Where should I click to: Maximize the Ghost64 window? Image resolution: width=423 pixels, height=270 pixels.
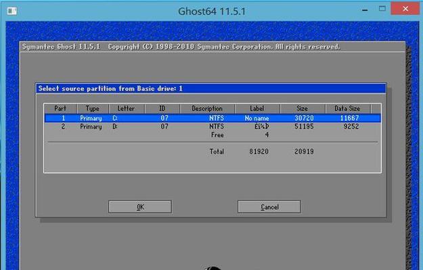click(382, 9)
